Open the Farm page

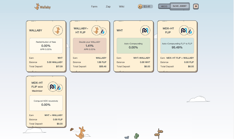coord(94,6)
